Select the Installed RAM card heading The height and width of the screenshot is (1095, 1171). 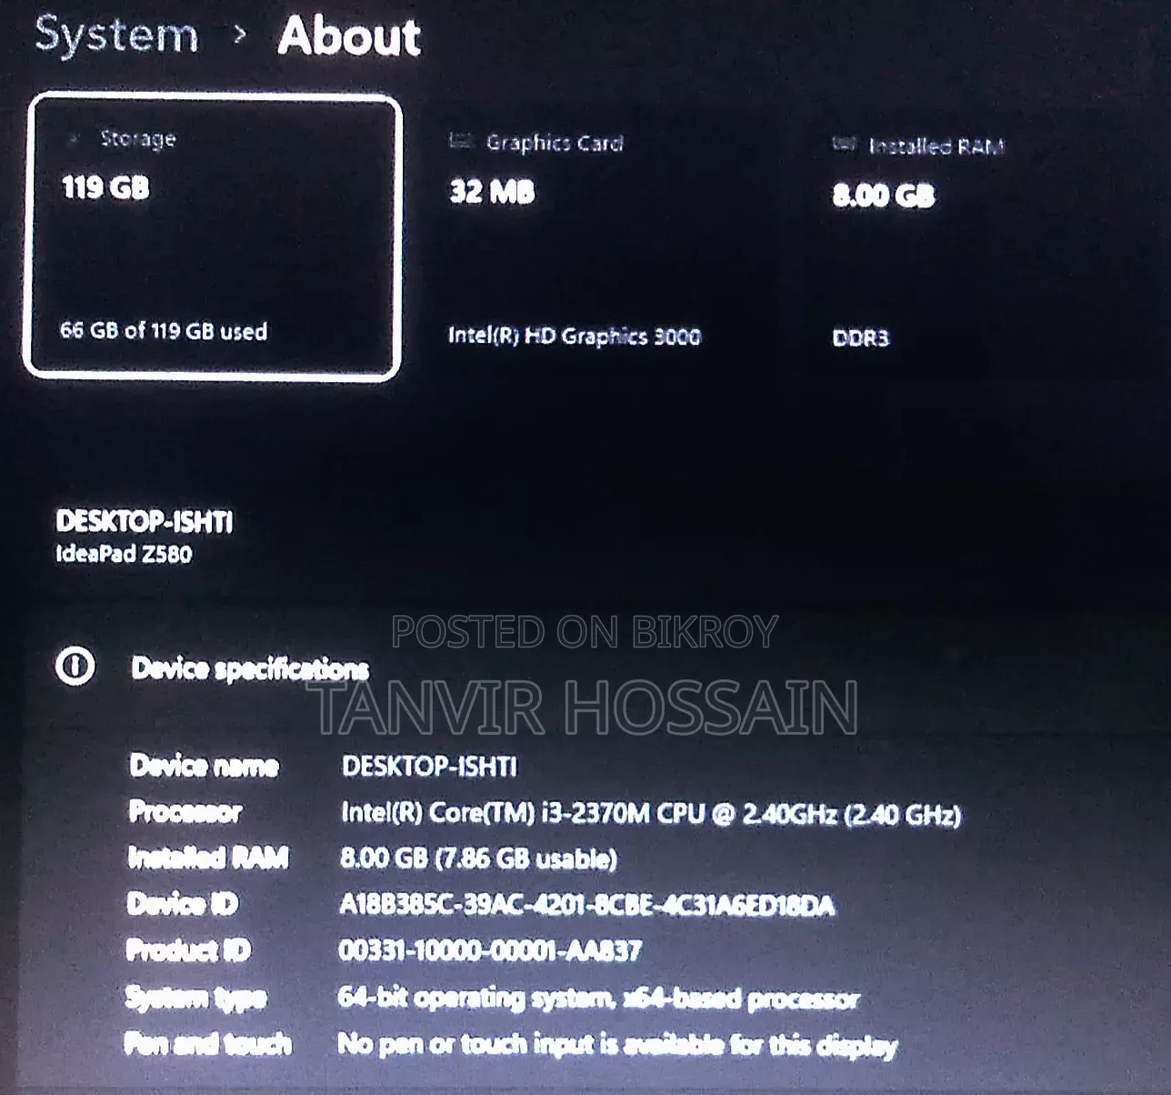pyautogui.click(x=936, y=146)
